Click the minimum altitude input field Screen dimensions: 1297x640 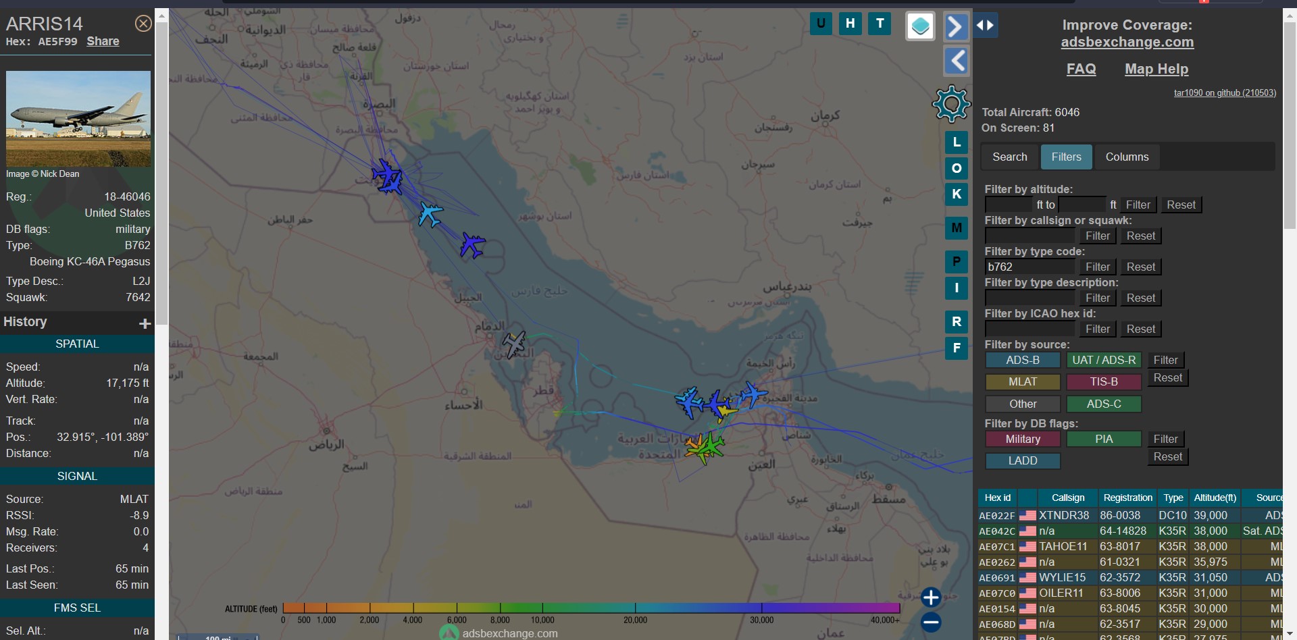(x=1009, y=205)
